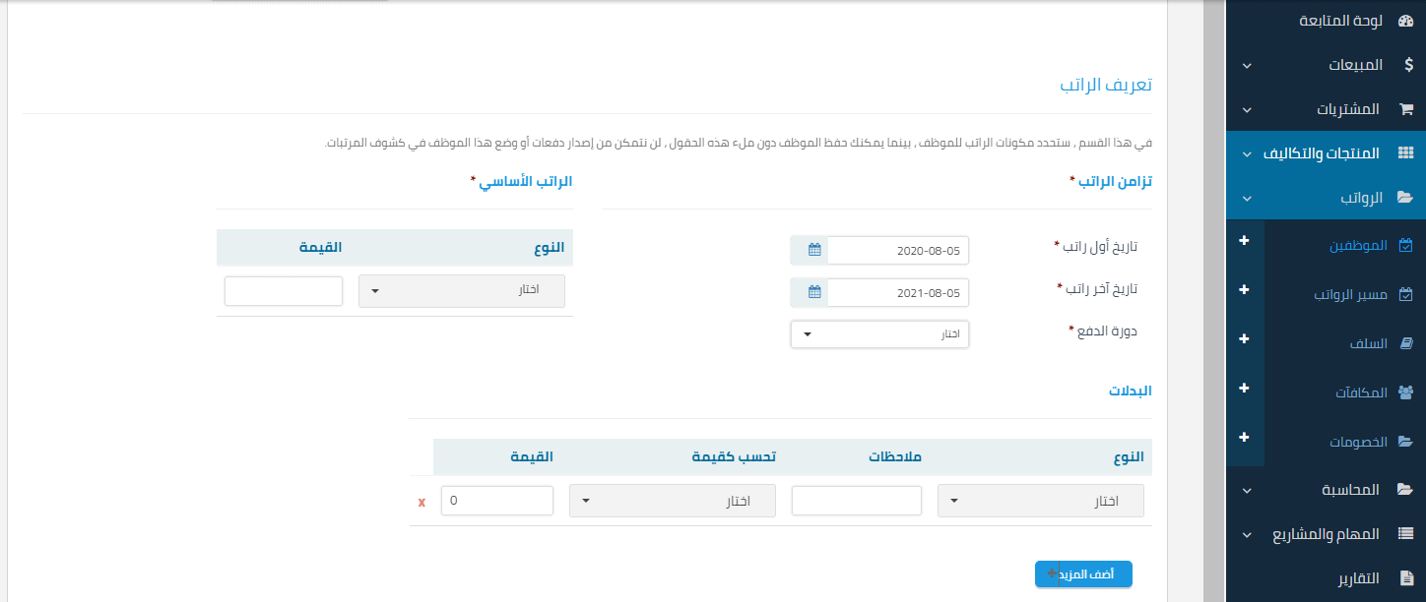This screenshot has height=602, width=1426.
Task: Click the لوحة المتابعة dashboard icon
Action: point(1406,20)
